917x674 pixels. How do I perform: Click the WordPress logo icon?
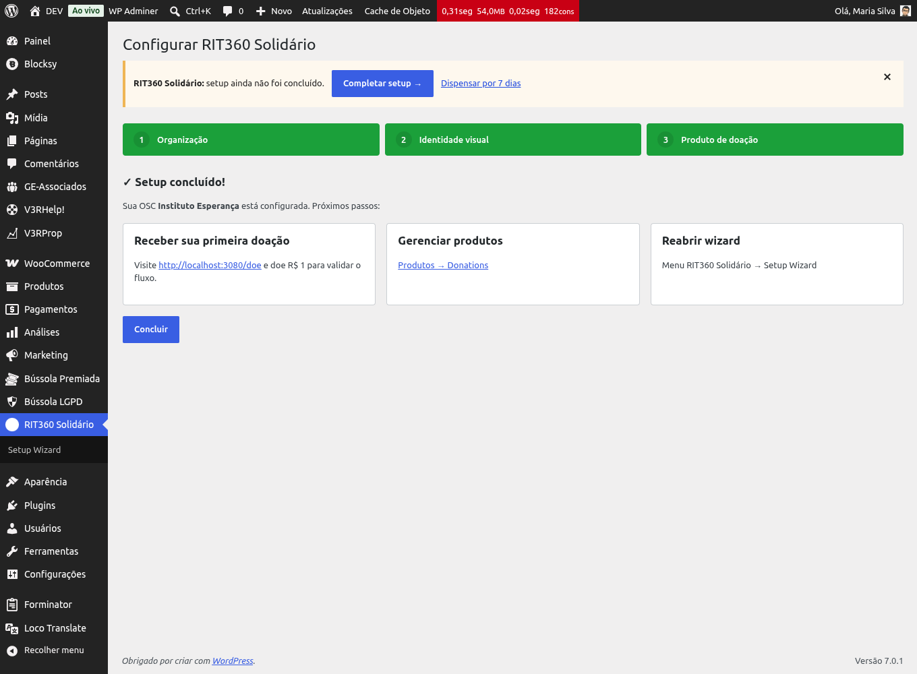pos(11,11)
